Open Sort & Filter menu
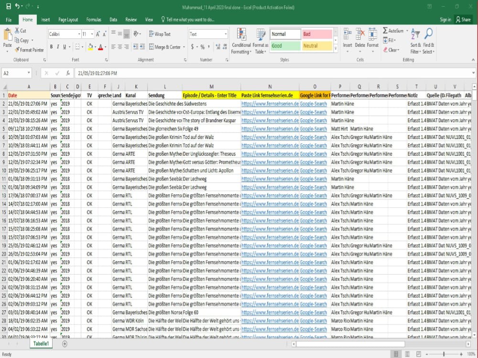The height and width of the screenshot is (358, 478). tap(415, 41)
